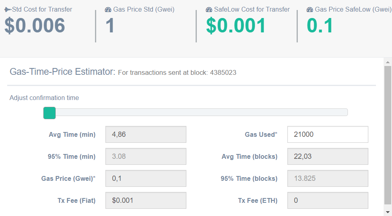Click the Tx Fee (ETH) field
This screenshot has width=392, height=216.
tap(327, 200)
